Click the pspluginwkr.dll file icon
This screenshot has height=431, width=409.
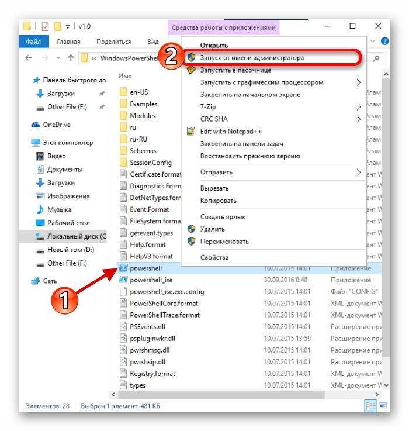click(123, 339)
